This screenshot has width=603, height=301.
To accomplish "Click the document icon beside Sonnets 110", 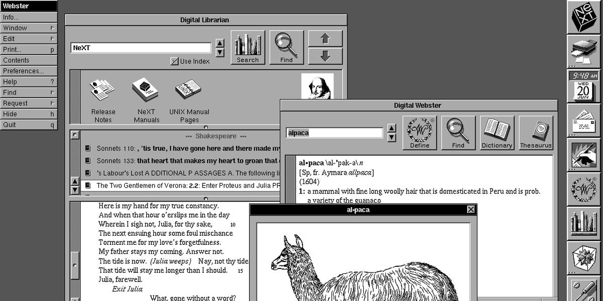I will tap(87, 148).
